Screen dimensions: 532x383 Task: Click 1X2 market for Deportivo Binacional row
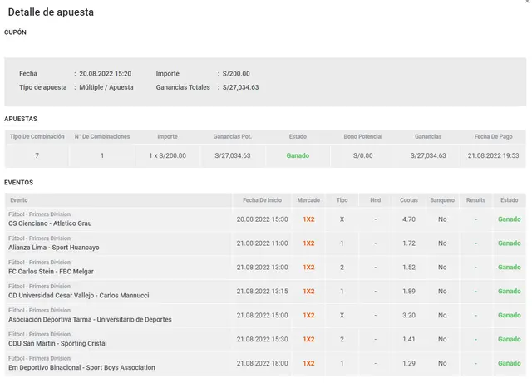pos(308,363)
